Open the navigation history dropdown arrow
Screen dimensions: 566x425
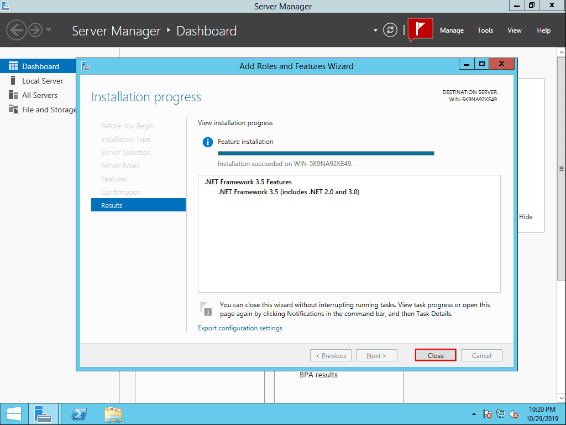[49, 30]
